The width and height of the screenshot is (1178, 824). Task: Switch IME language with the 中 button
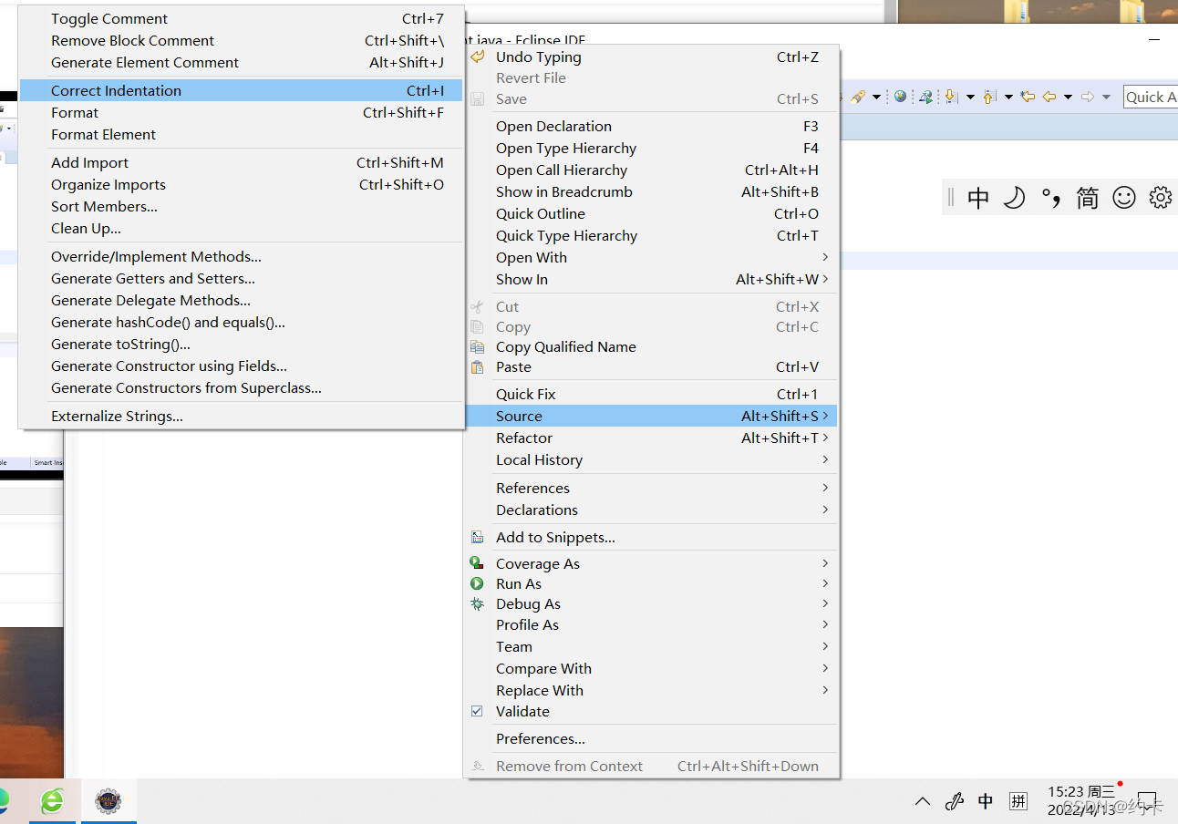(x=978, y=198)
